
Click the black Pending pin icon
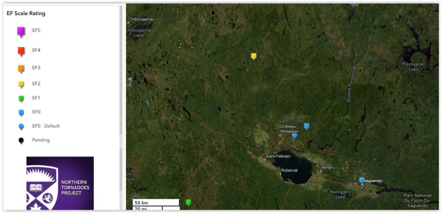(21, 141)
